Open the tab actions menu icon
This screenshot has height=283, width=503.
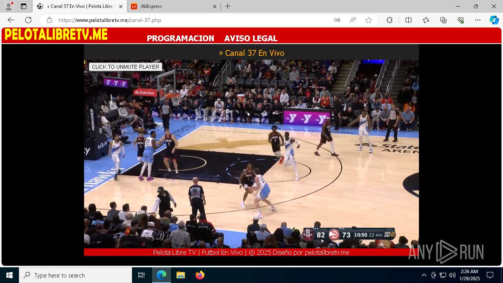24,6
